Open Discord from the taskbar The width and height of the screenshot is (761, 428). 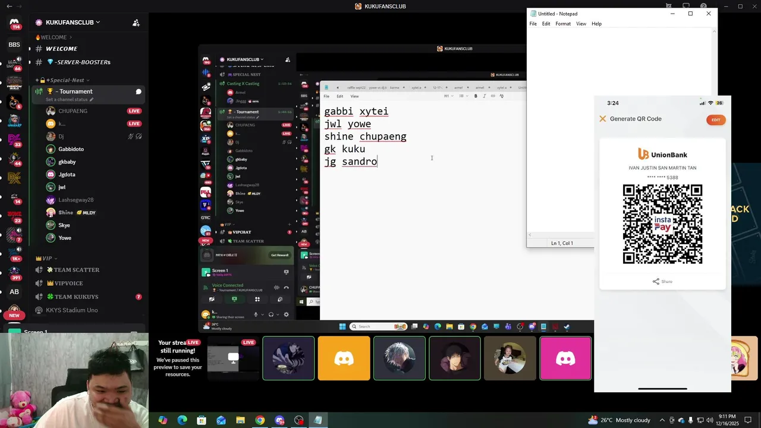pos(279,420)
